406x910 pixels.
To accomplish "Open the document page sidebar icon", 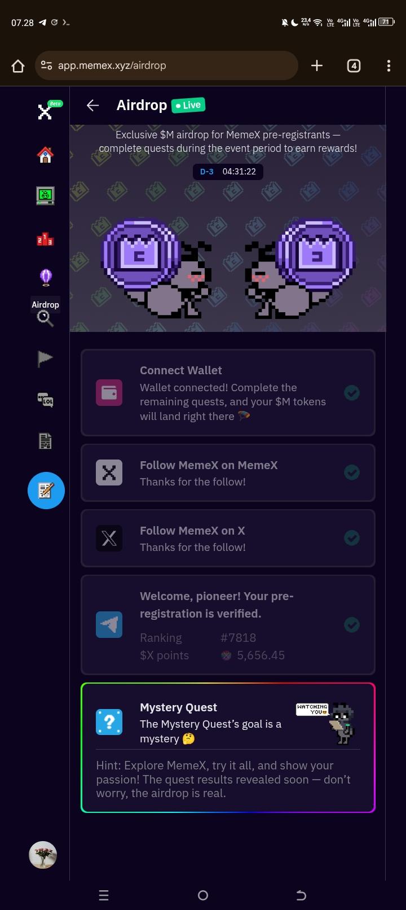I will tap(46, 441).
